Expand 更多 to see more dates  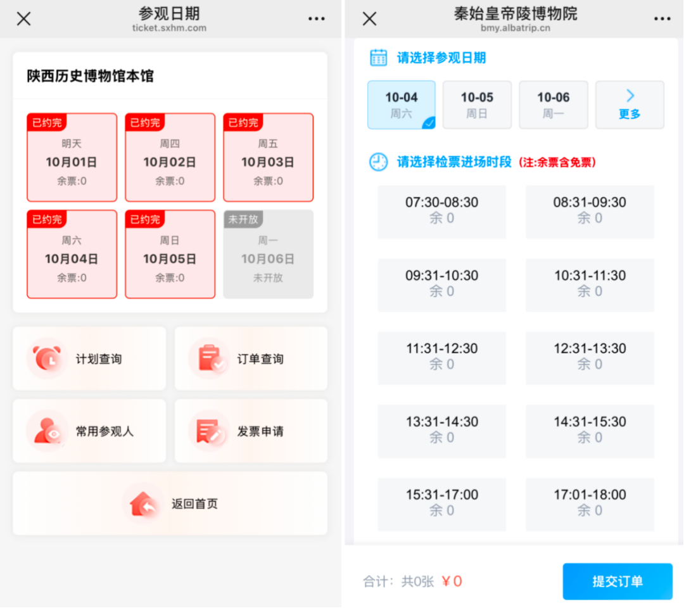[x=630, y=104]
